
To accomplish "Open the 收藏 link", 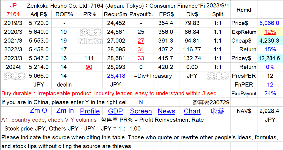I will click(218, 111).
